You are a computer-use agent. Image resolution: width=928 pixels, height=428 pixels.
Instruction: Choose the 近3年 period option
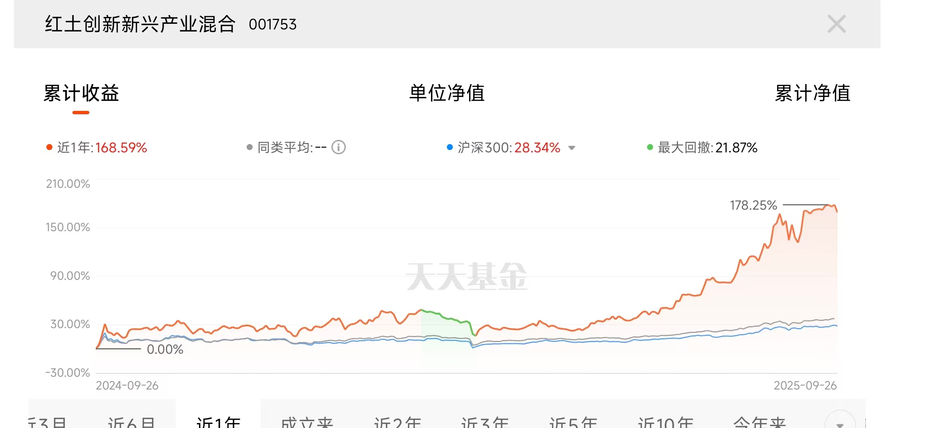485,422
